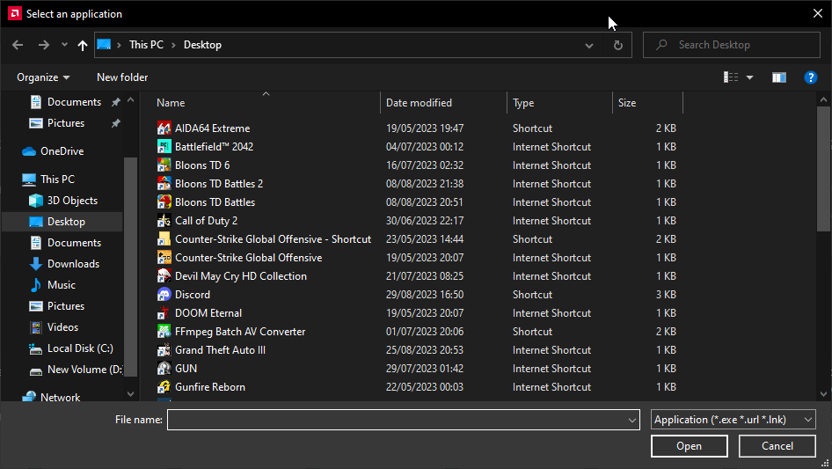
Task: Navigate up one folder level arrow
Action: [x=83, y=45]
